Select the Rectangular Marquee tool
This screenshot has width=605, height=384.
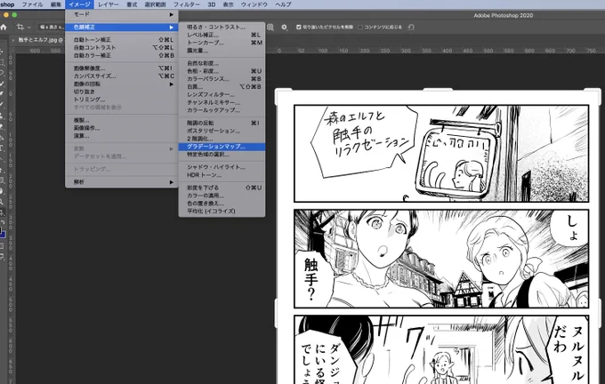(x=3, y=61)
